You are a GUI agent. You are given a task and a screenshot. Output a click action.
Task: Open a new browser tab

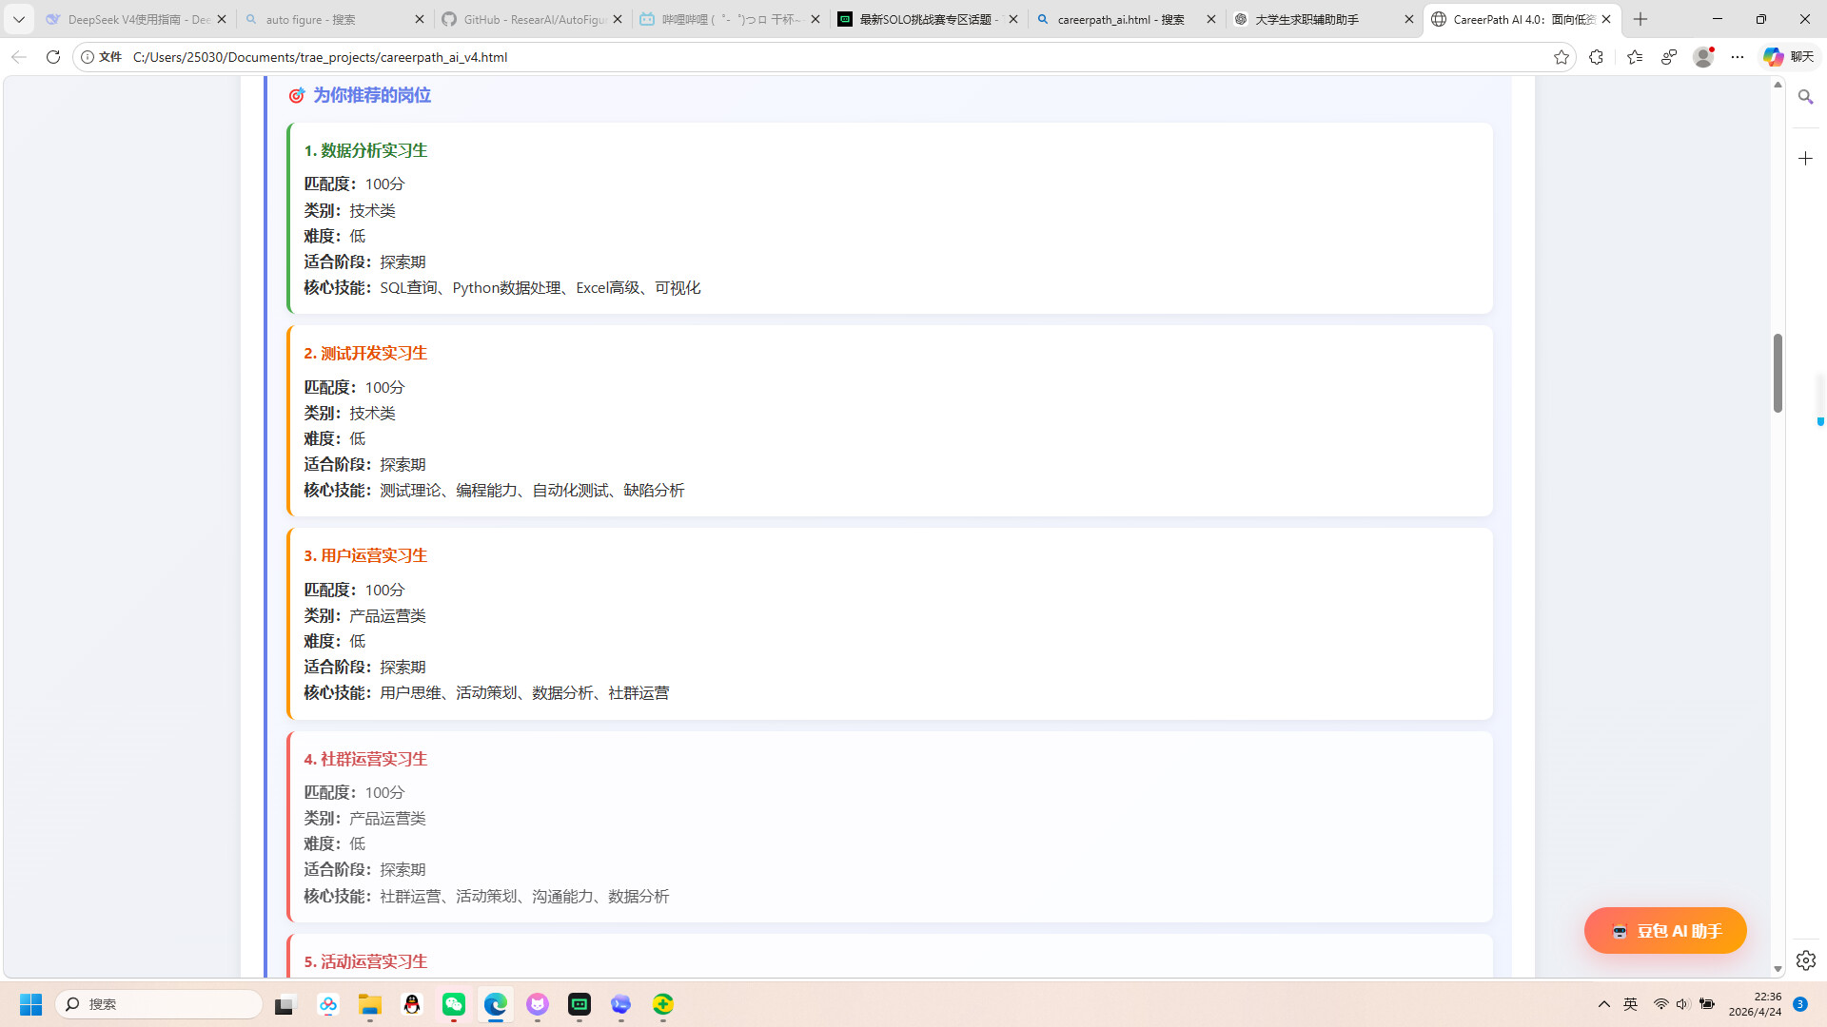1640,19
